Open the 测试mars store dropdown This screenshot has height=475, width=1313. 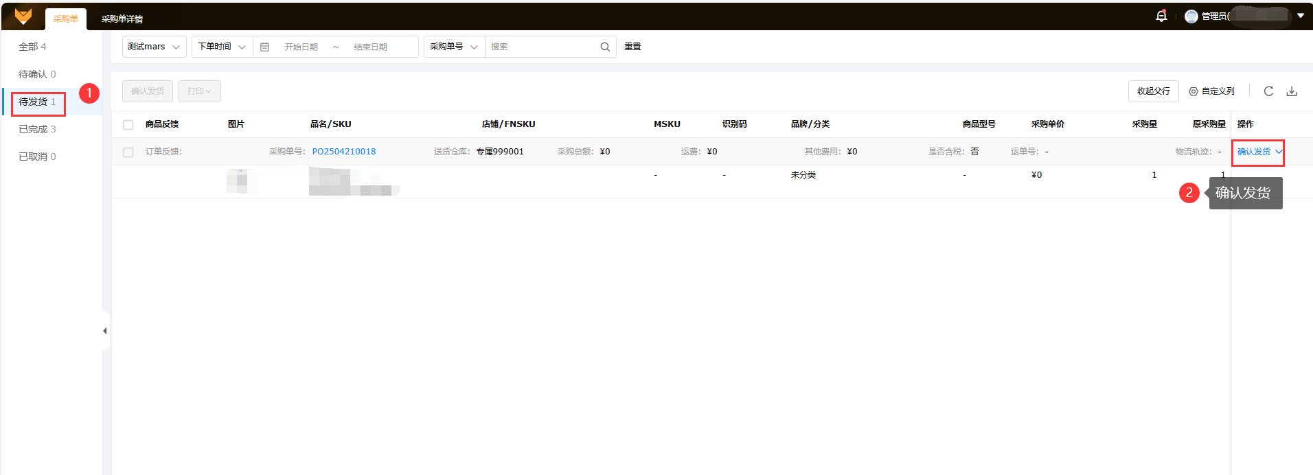click(x=154, y=47)
